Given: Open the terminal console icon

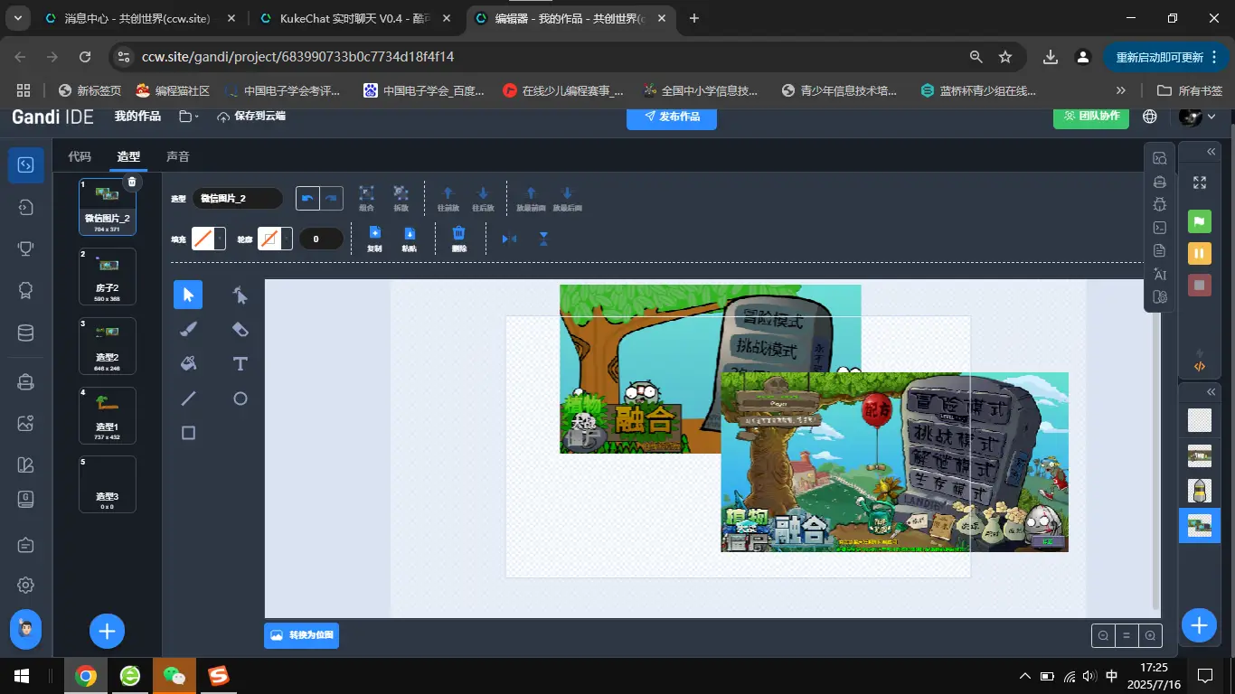Looking at the screenshot, I should (1160, 228).
